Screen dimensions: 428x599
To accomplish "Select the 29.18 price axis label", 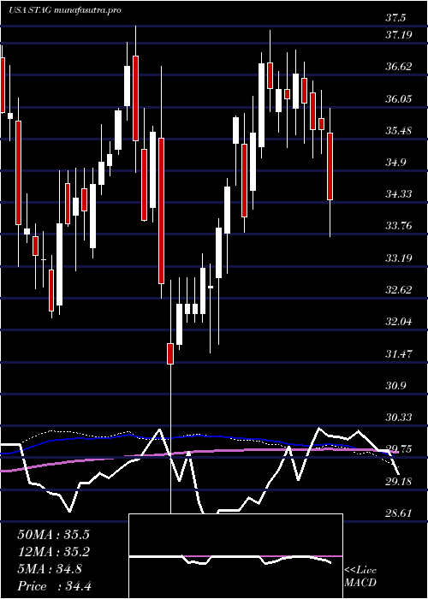I will pyautogui.click(x=399, y=481).
